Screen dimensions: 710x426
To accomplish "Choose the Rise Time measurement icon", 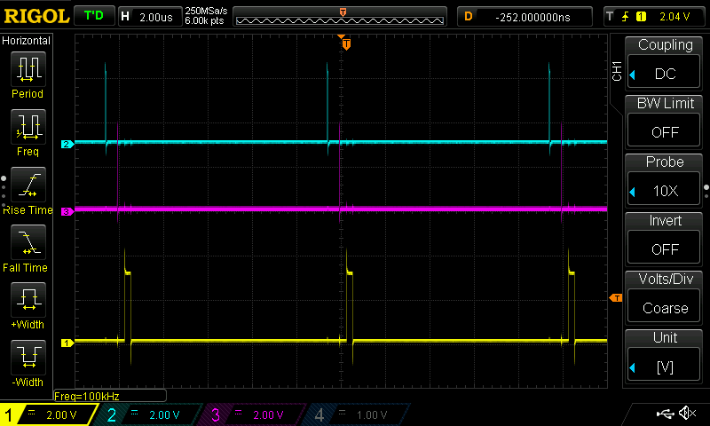I will [x=28, y=185].
